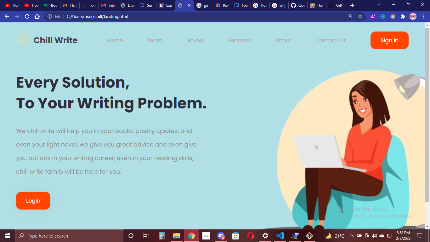
Task: Launch Opera browser from taskbar
Action: pos(251,236)
